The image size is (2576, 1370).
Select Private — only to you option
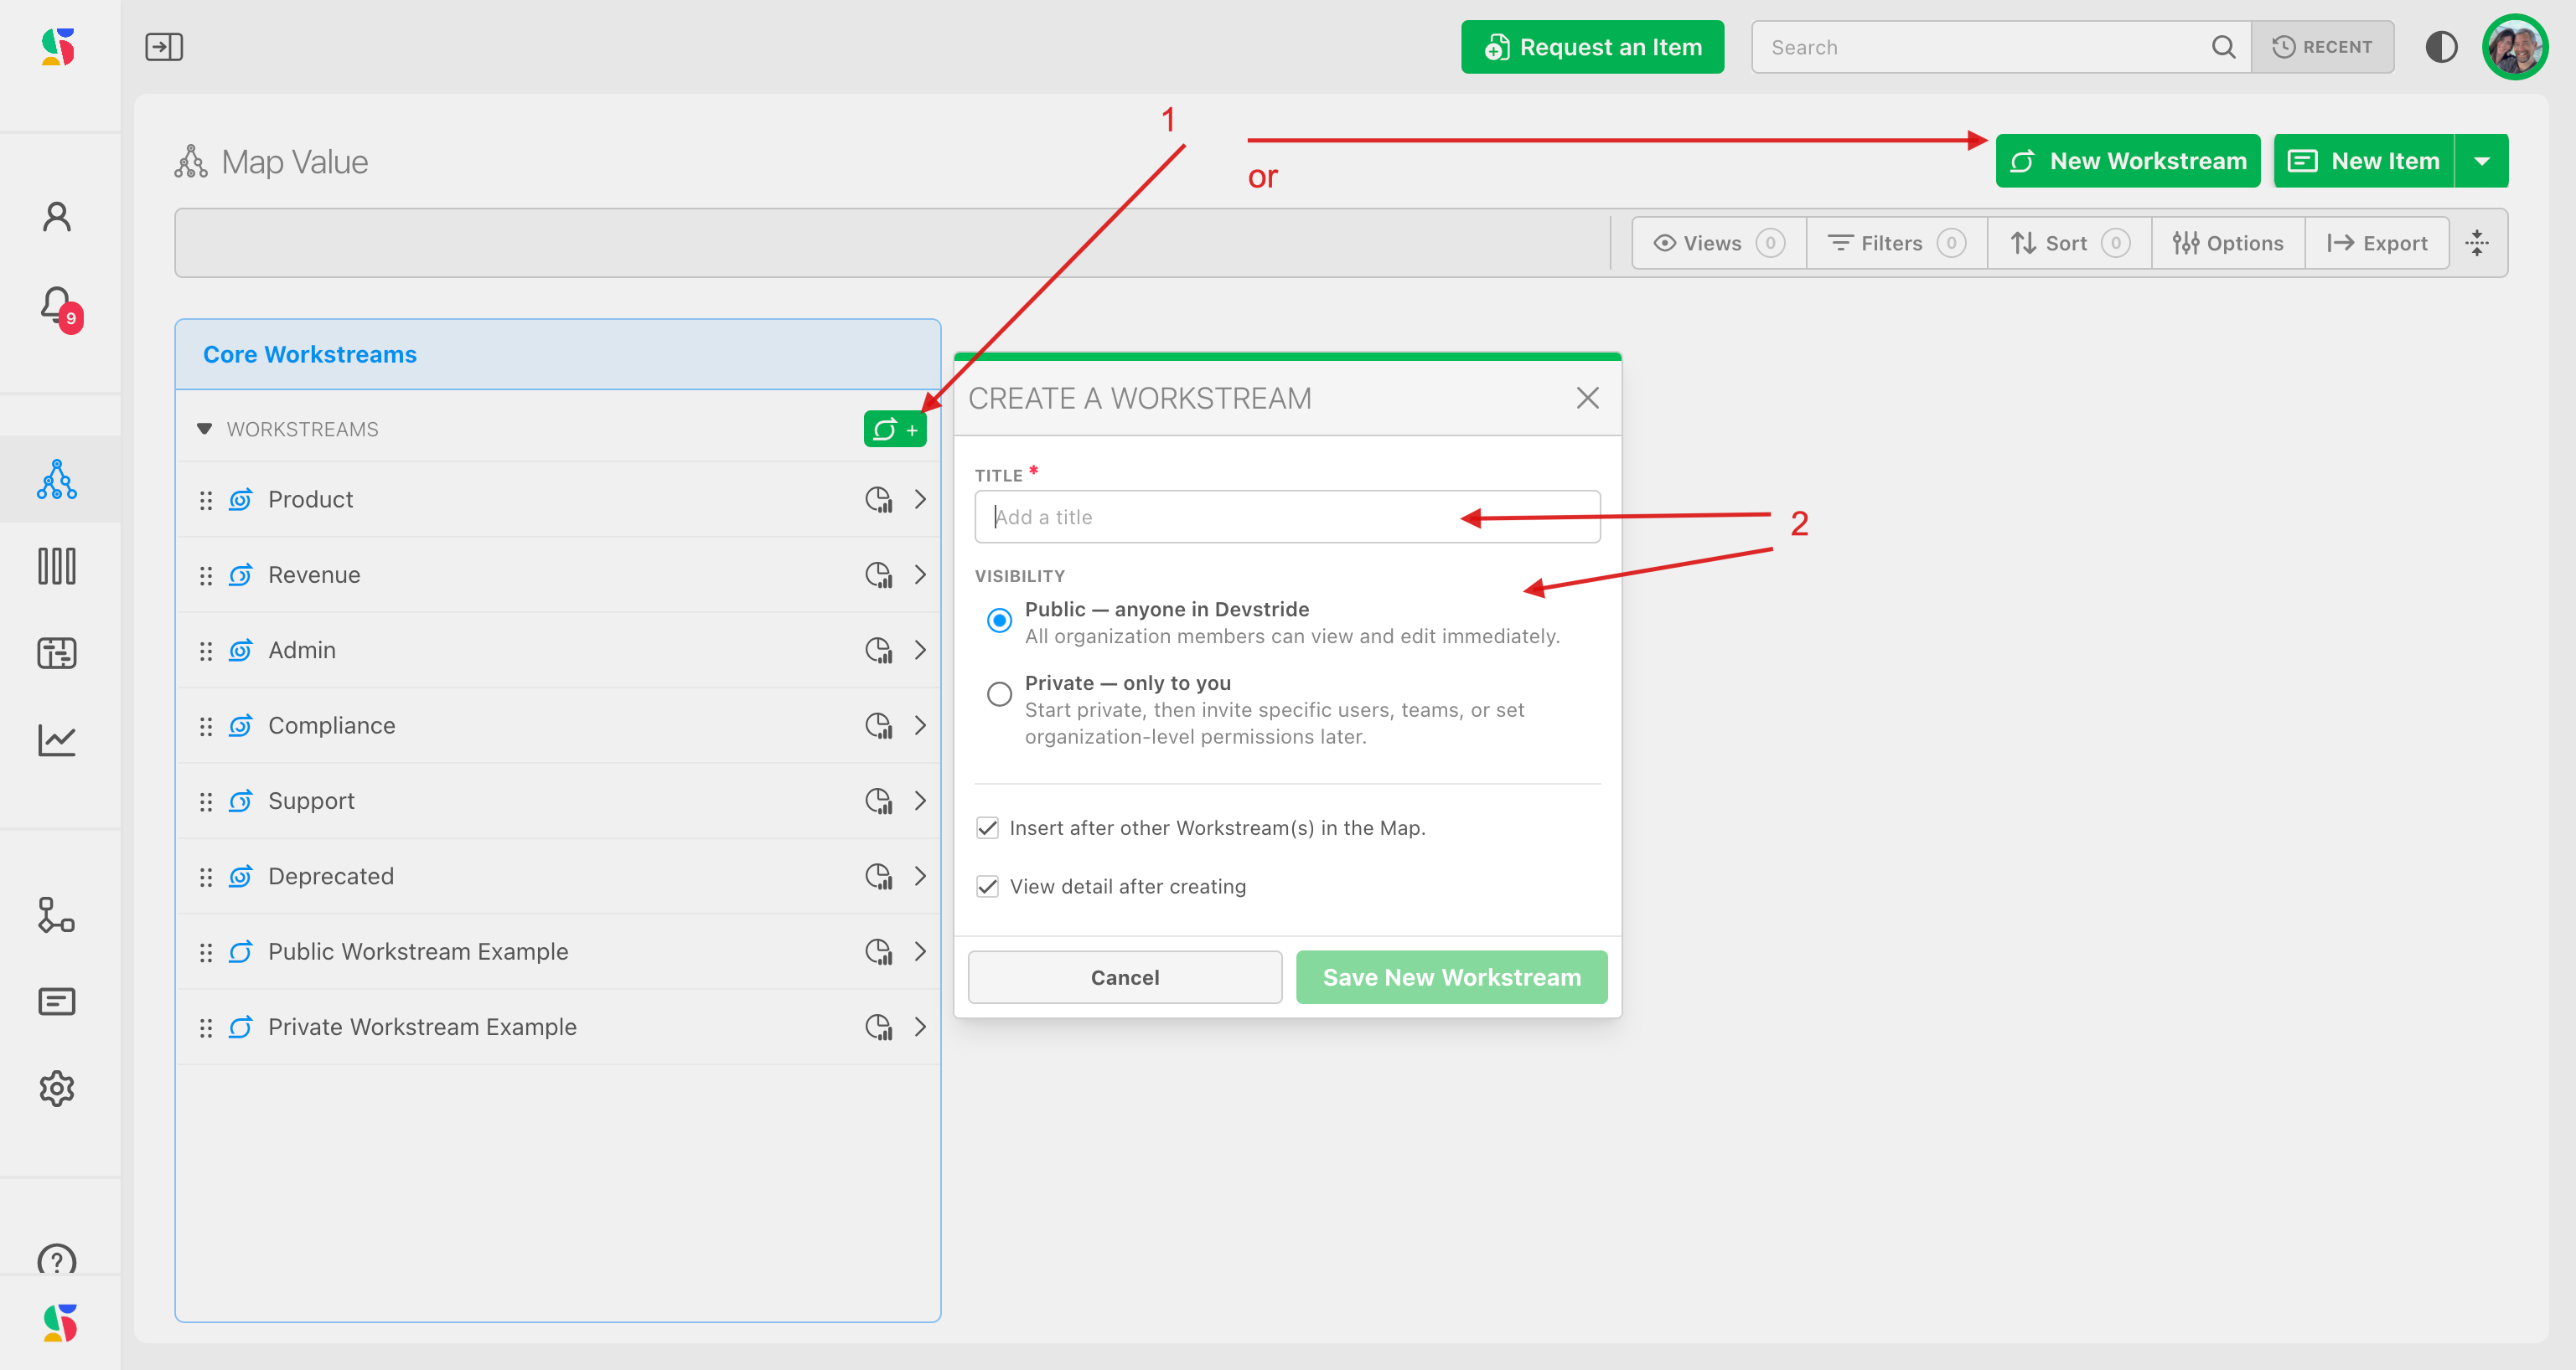pyautogui.click(x=999, y=693)
